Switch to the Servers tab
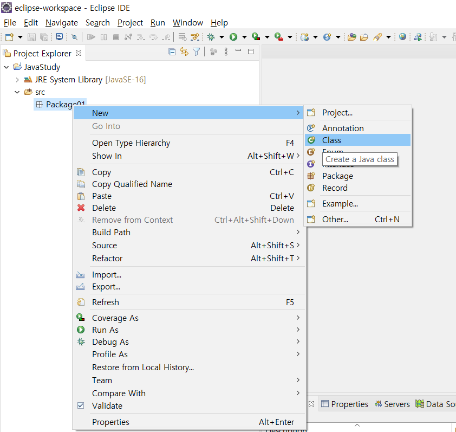Screen dimensions: 456x432 coord(392,404)
